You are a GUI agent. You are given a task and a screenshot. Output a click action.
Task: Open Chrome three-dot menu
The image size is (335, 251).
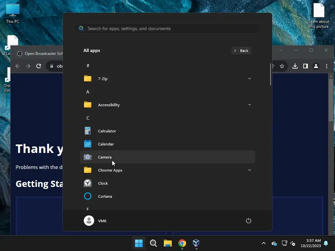coord(326,66)
